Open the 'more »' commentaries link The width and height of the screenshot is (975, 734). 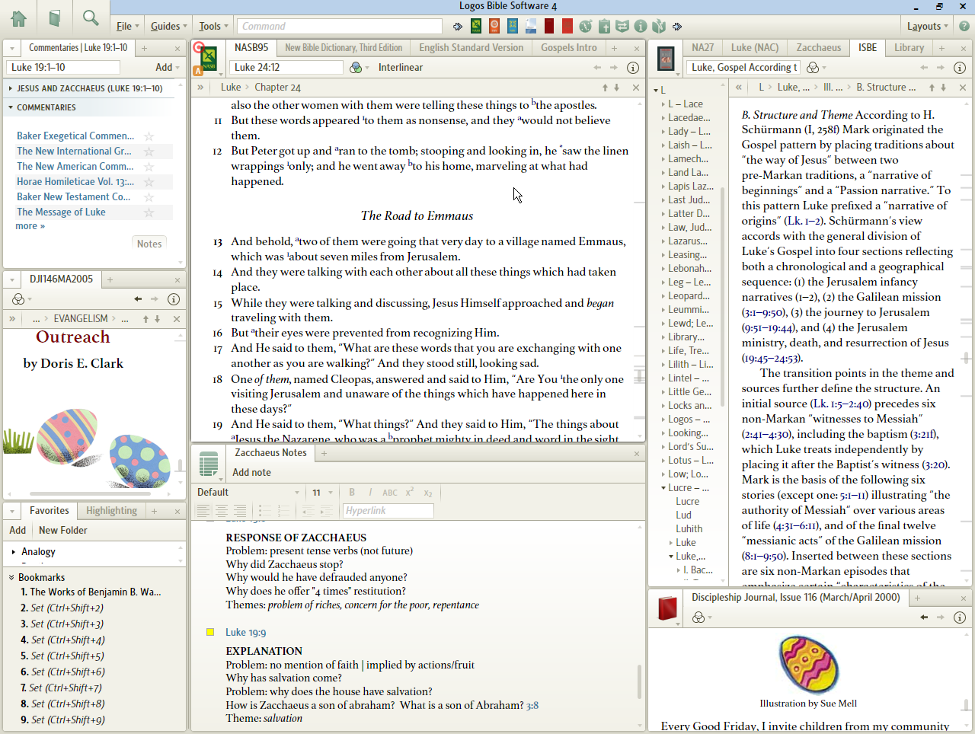point(30,226)
